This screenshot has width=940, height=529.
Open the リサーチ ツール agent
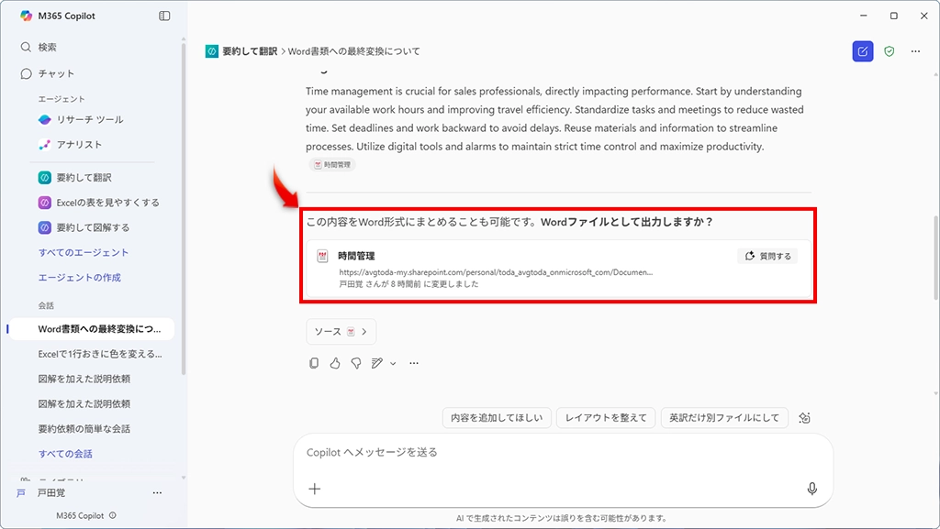[x=89, y=119]
